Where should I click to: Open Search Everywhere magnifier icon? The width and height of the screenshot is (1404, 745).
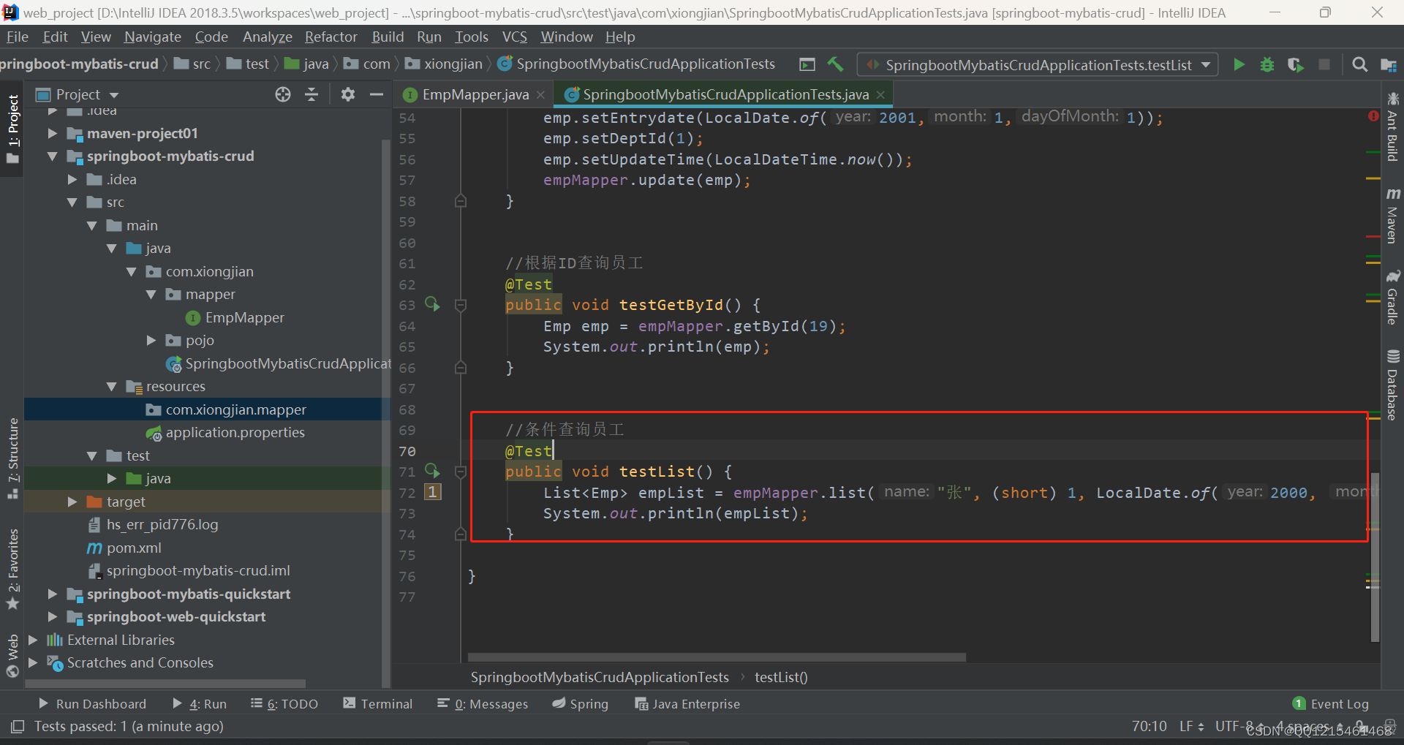pos(1359,64)
